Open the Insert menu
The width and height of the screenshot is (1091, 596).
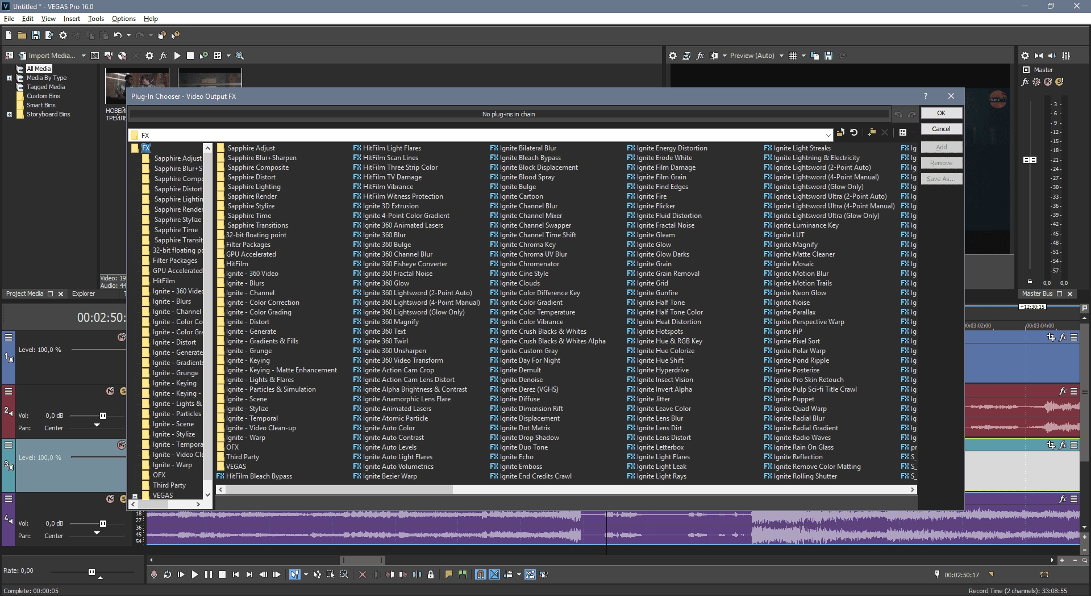click(72, 19)
